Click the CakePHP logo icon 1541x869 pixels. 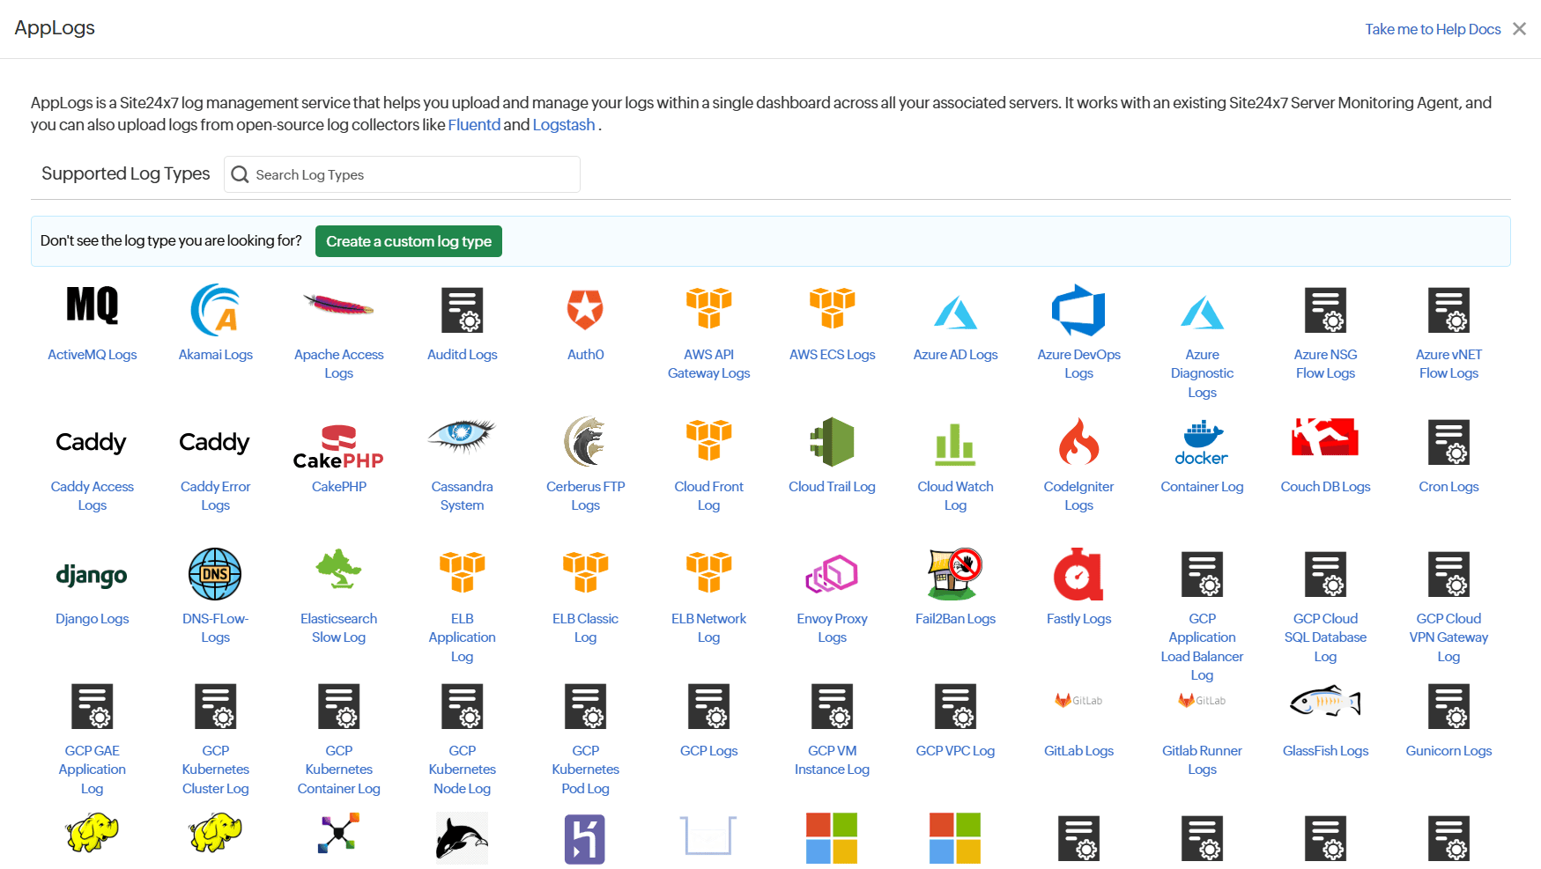pyautogui.click(x=338, y=446)
